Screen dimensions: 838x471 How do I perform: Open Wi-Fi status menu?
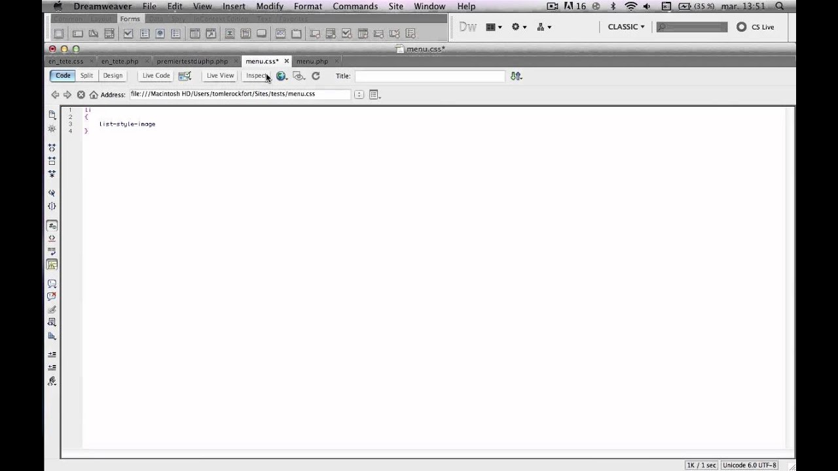pyautogui.click(x=630, y=6)
